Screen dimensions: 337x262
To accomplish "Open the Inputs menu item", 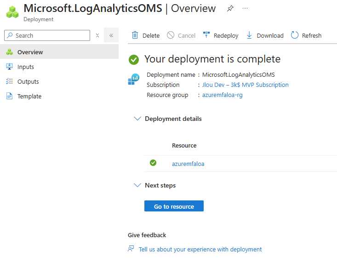I will tap(59, 67).
